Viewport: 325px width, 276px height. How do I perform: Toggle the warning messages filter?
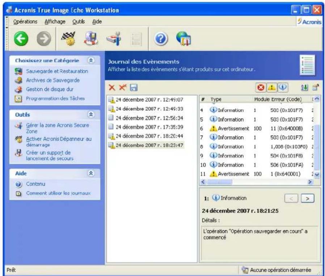pos(271,88)
